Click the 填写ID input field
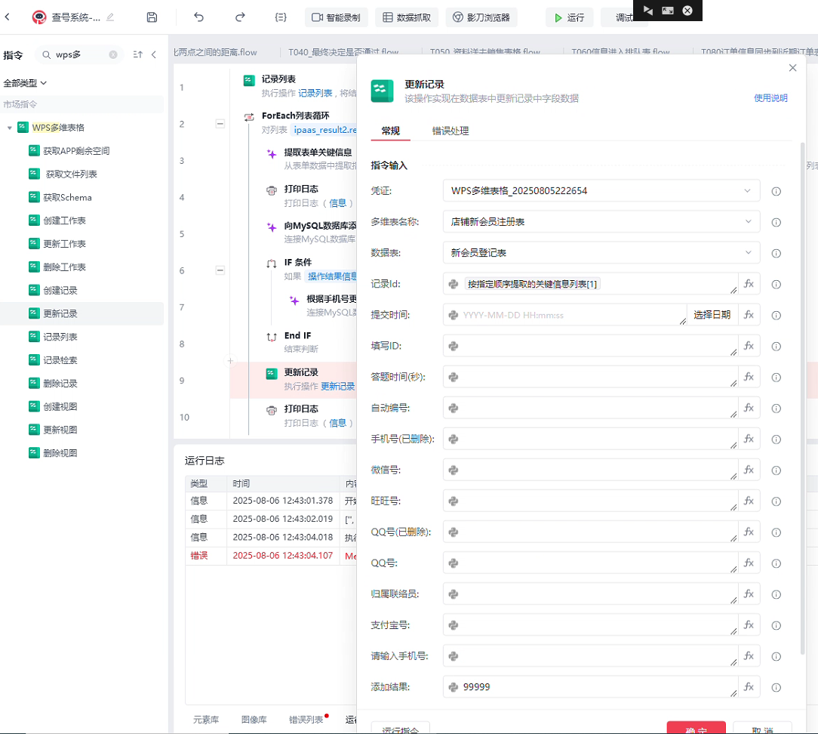 tap(591, 346)
